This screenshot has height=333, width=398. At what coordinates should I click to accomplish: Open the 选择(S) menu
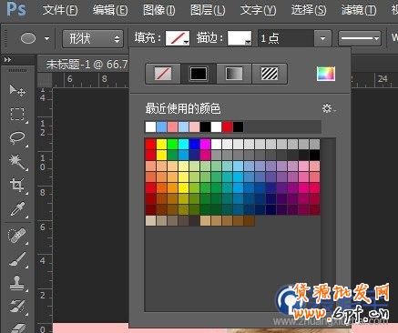click(309, 10)
